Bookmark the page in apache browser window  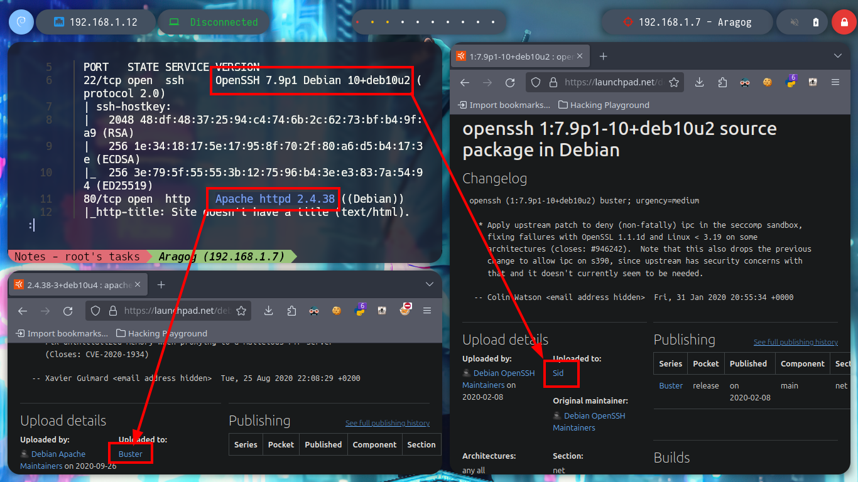point(241,311)
